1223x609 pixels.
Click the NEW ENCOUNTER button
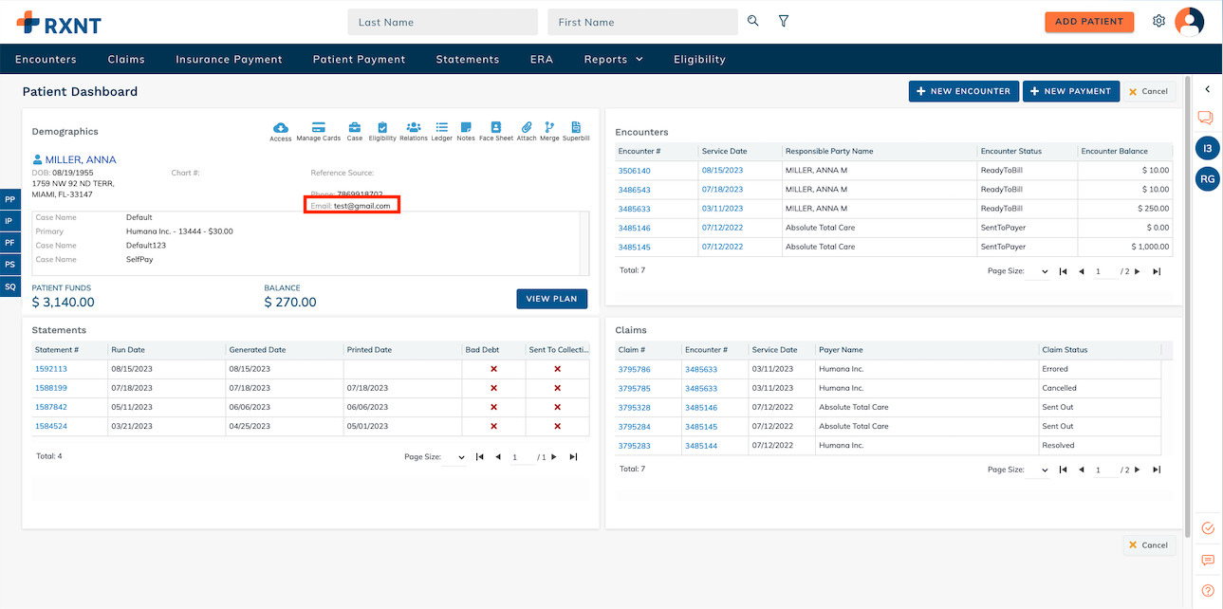coord(964,91)
